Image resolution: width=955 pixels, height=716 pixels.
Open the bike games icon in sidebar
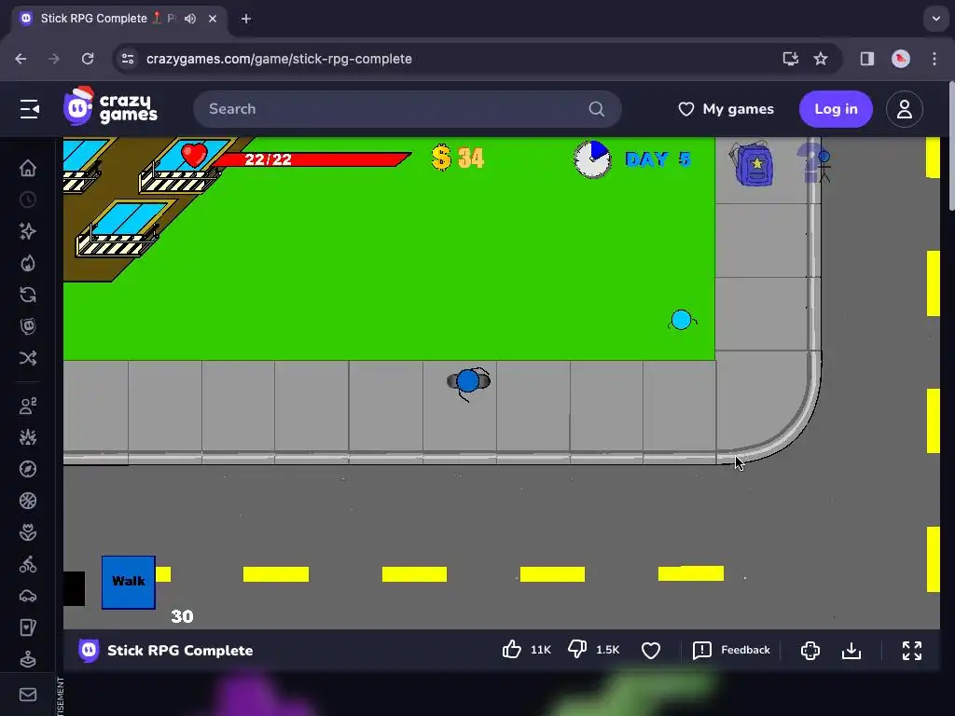pyautogui.click(x=28, y=564)
